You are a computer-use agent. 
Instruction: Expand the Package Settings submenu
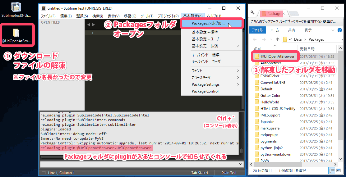click(212, 84)
